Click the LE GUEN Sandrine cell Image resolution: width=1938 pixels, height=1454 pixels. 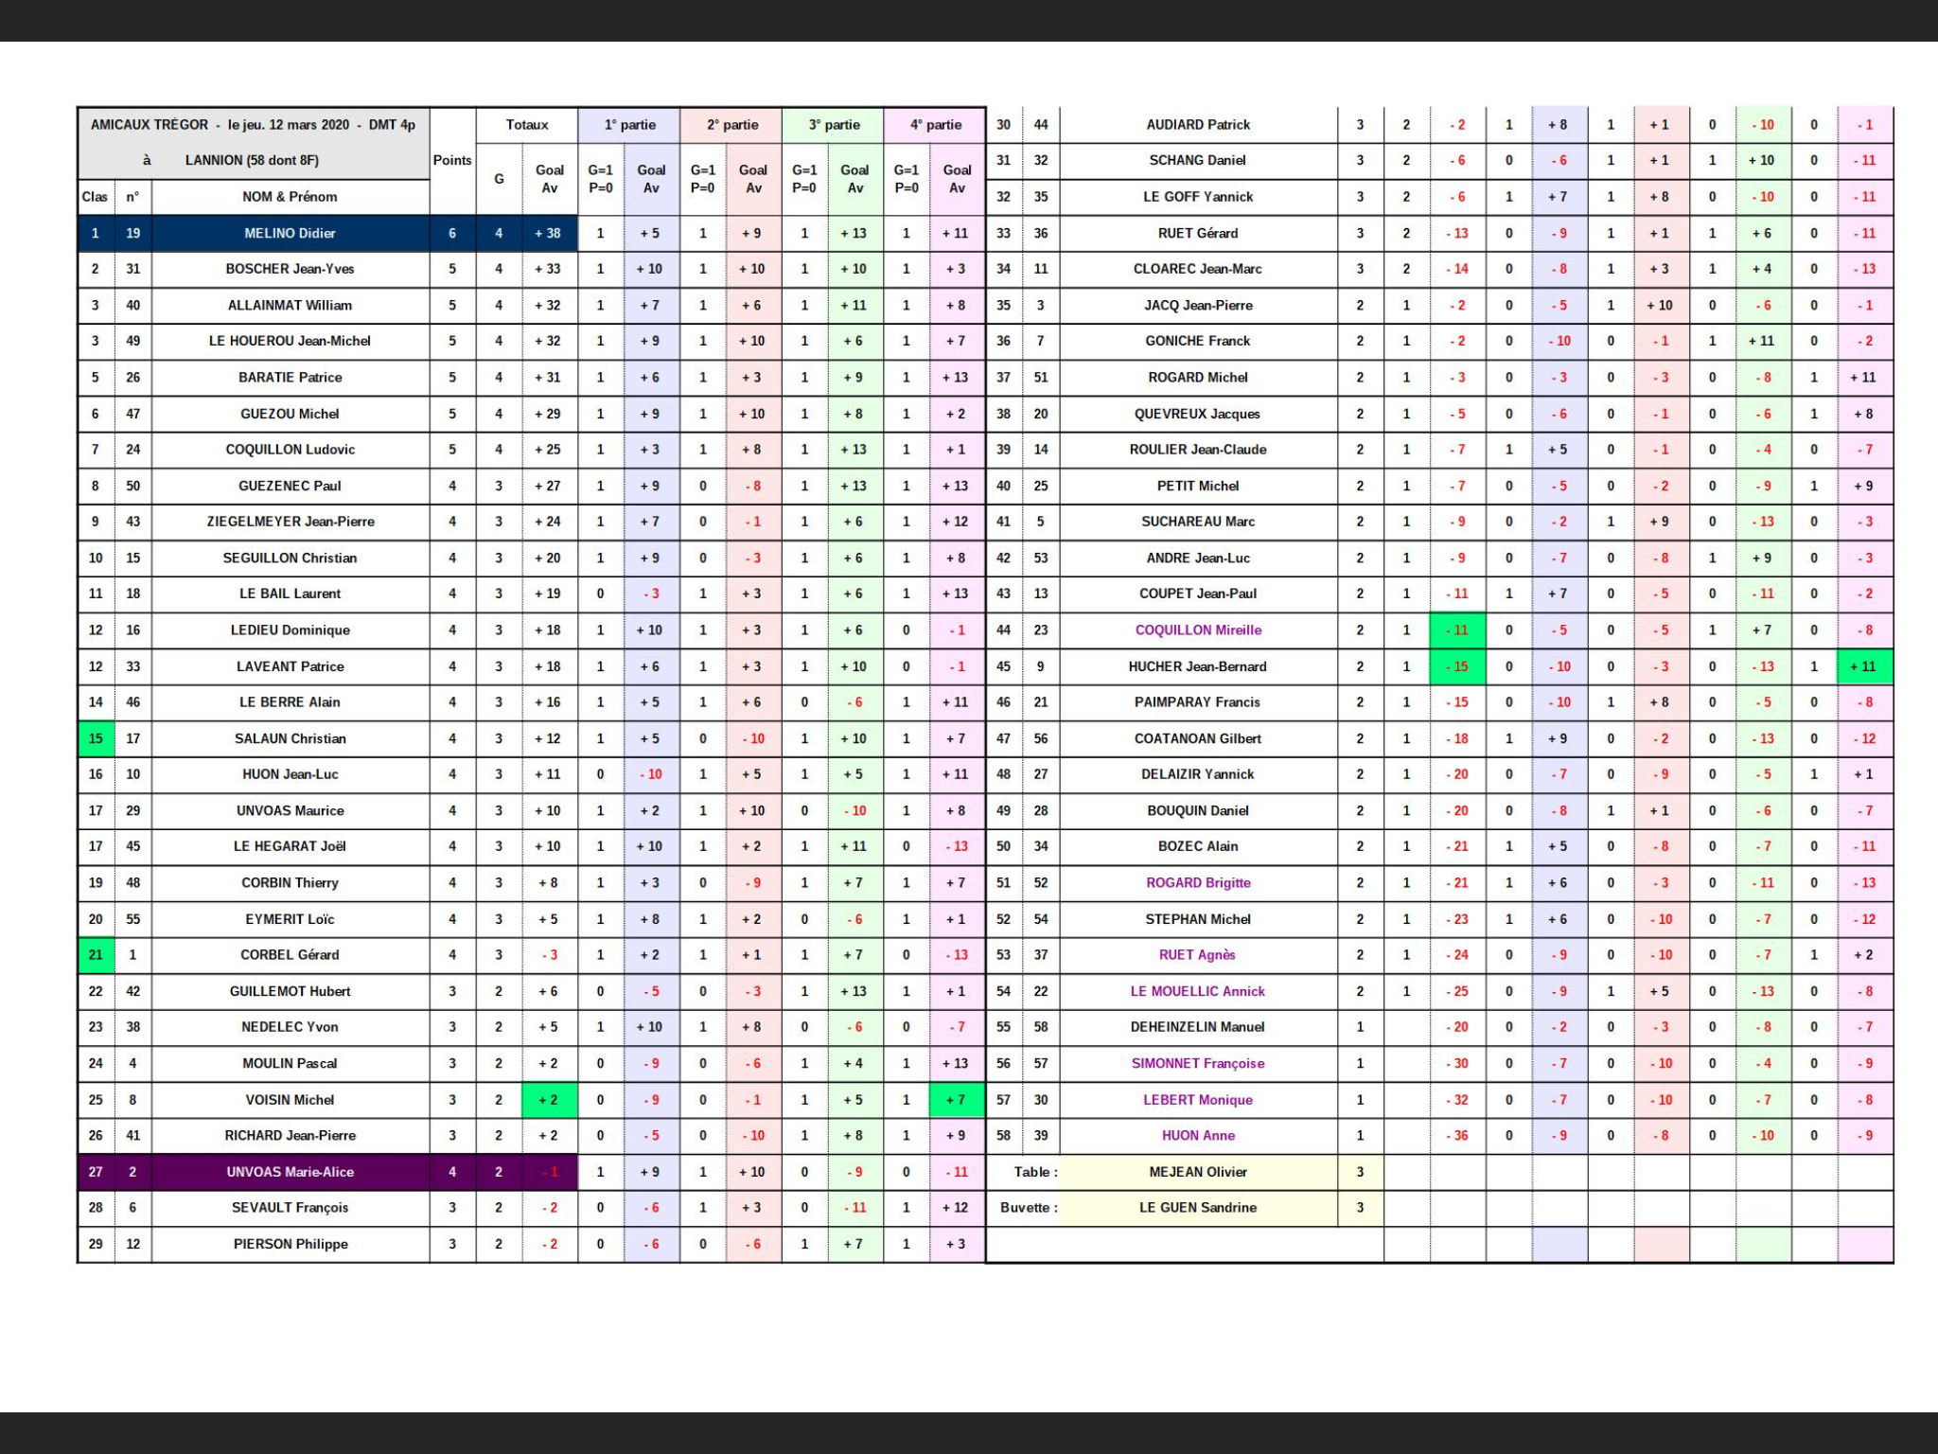(1198, 1208)
